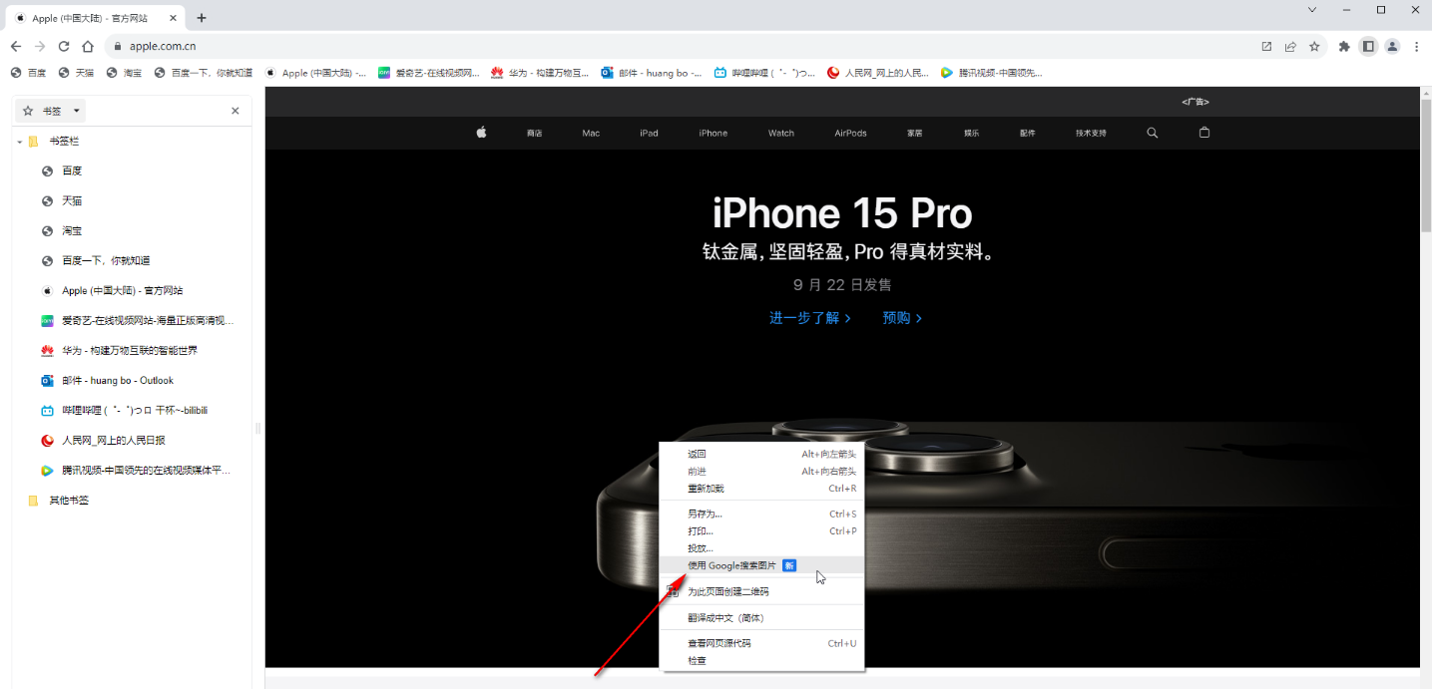Select 腾讯视频 bookmark in the side panel
The height and width of the screenshot is (689, 1432).
[x=133, y=471]
